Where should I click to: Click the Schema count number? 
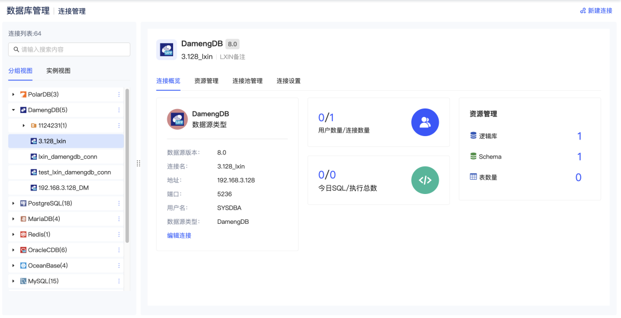579,157
